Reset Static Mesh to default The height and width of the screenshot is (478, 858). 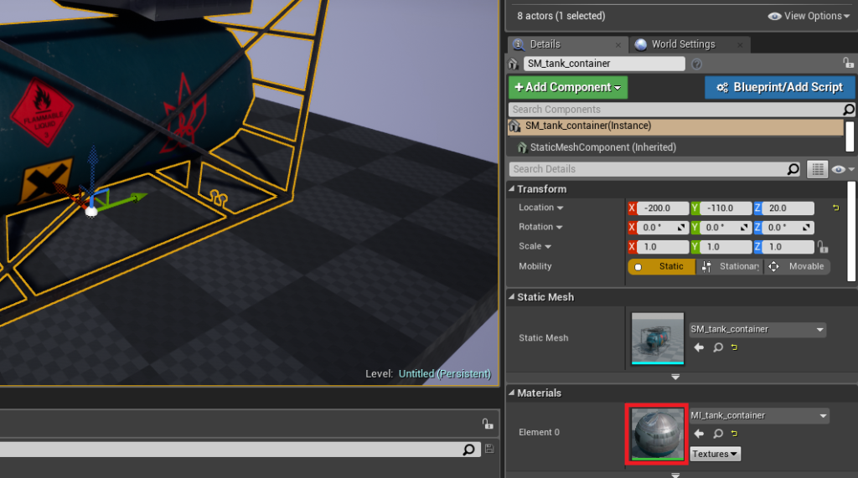pyautogui.click(x=734, y=347)
